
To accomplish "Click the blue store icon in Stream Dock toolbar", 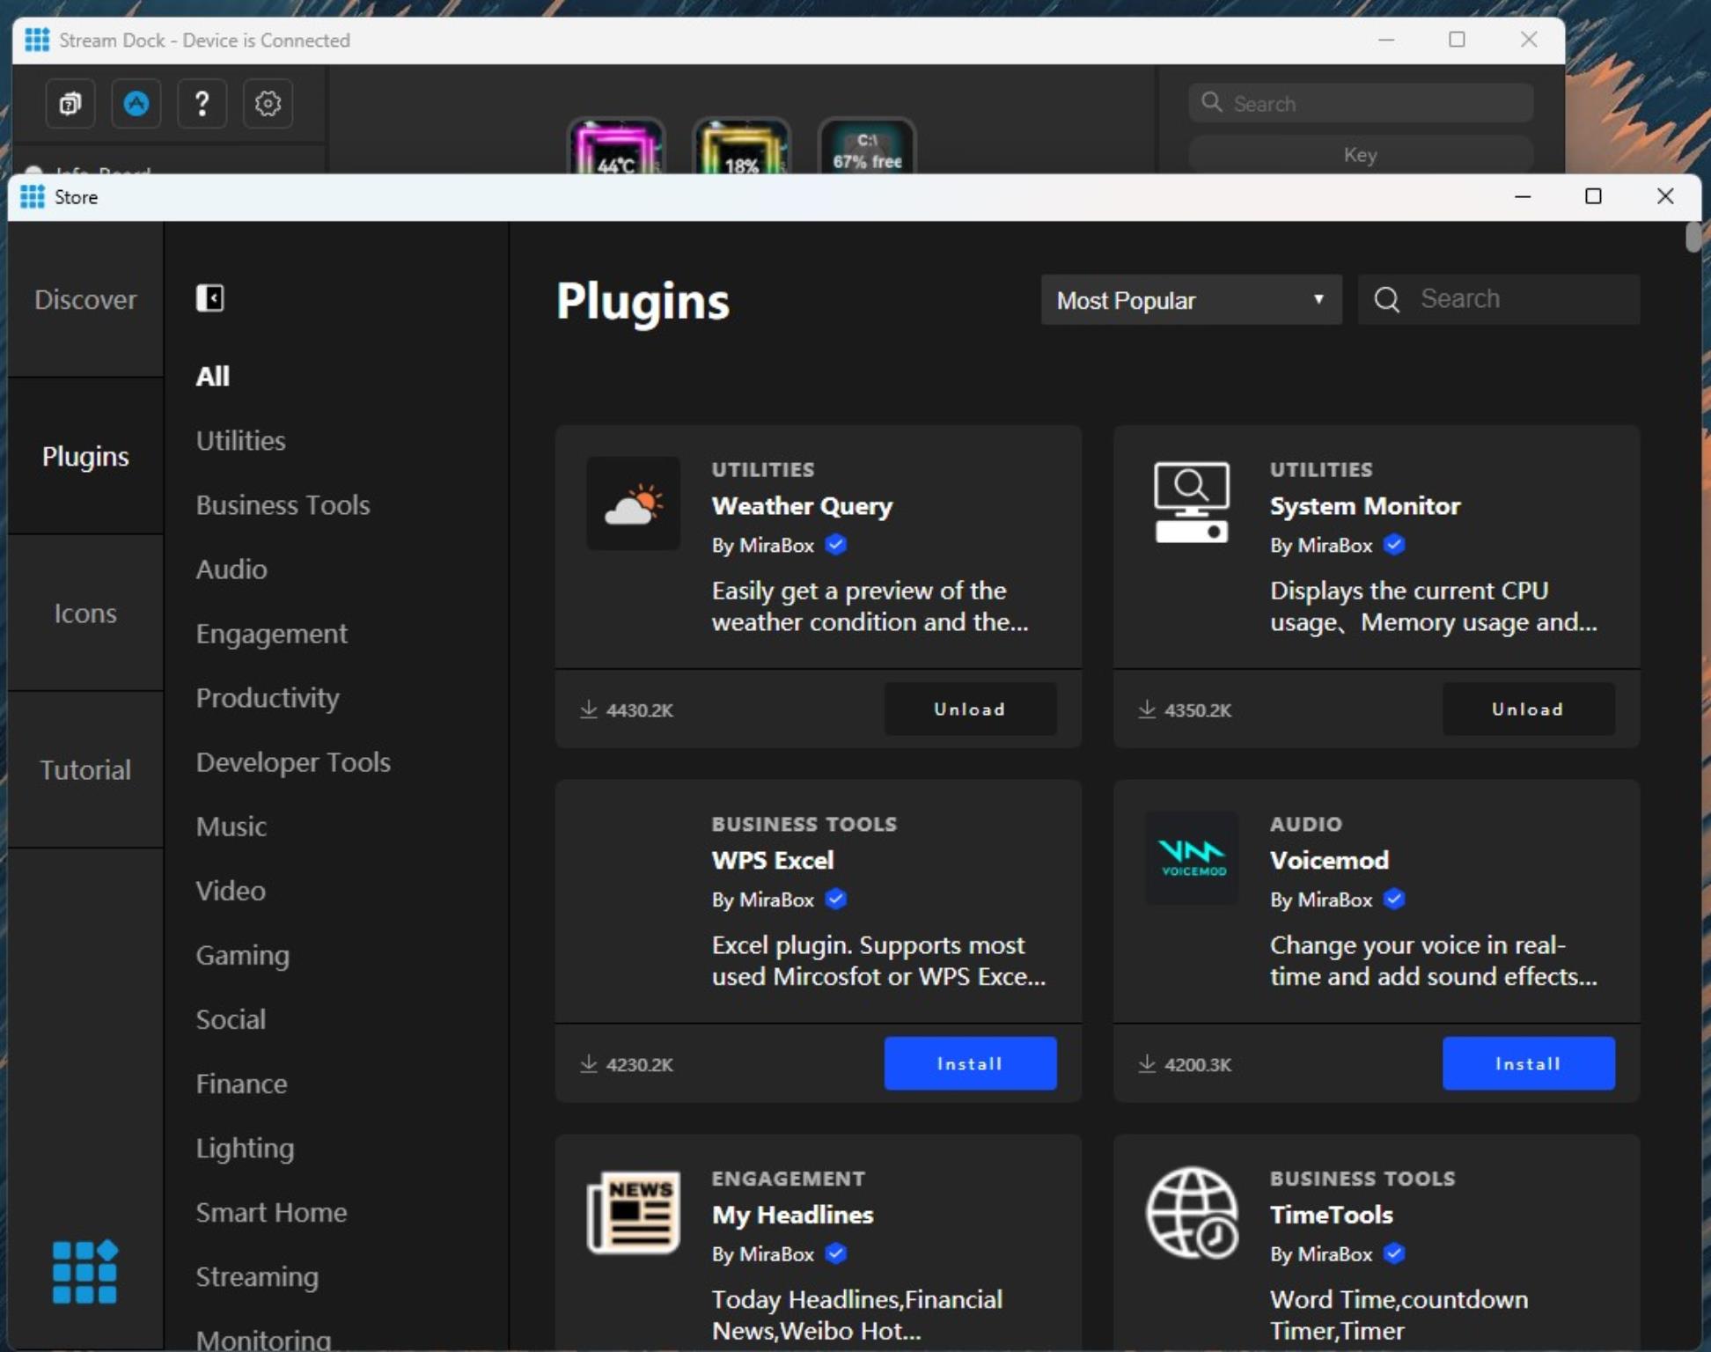I will [x=136, y=104].
